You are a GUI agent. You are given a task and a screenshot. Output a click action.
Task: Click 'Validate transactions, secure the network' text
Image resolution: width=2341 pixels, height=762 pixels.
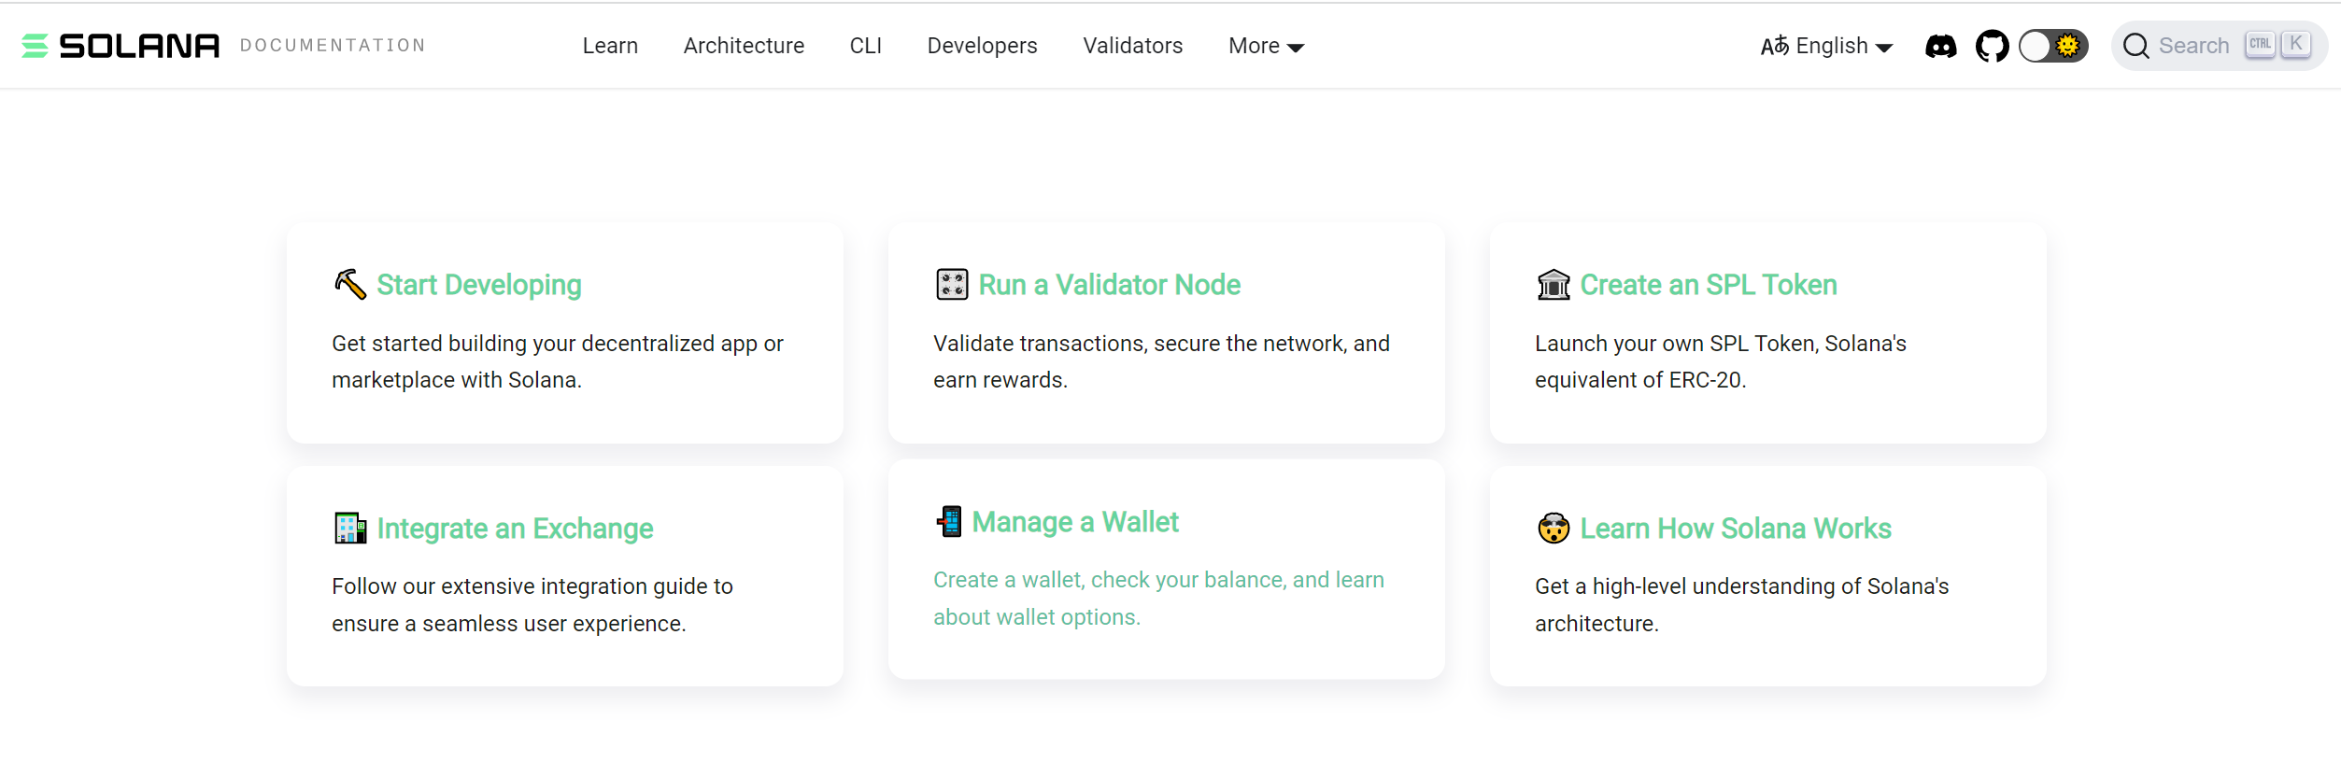[x=1161, y=361]
